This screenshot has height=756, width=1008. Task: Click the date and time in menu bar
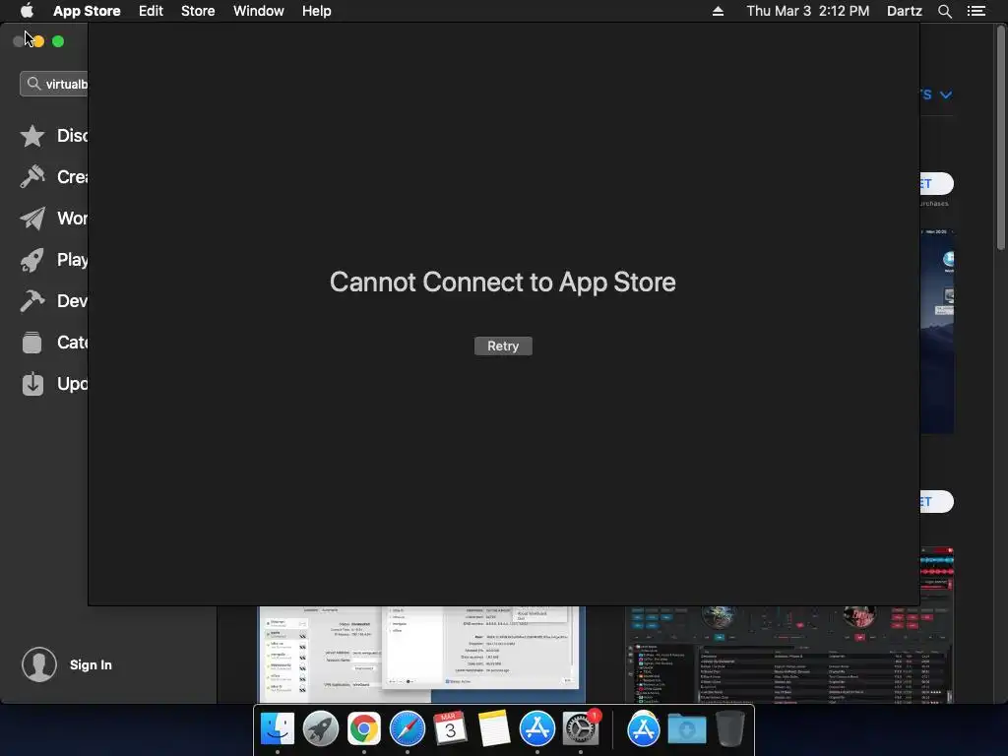pyautogui.click(x=808, y=11)
